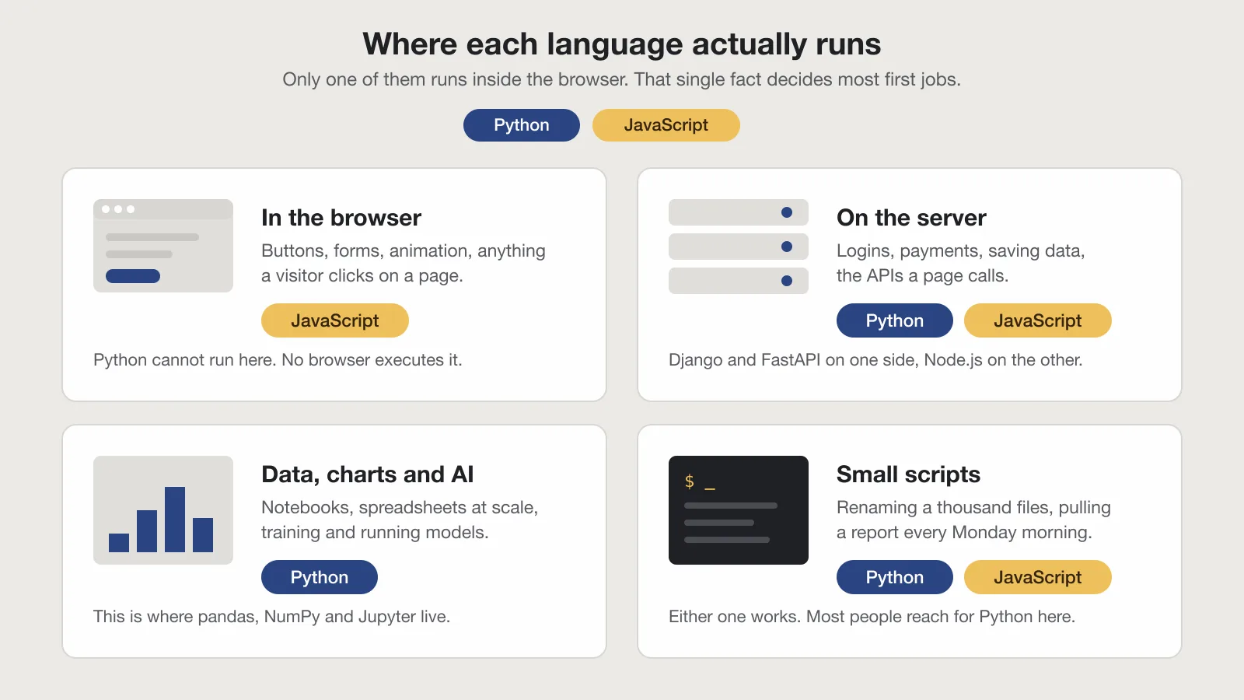Click the text 'Notebooks, spreadsheets at scale'
The width and height of the screenshot is (1244, 700).
pyautogui.click(x=398, y=508)
